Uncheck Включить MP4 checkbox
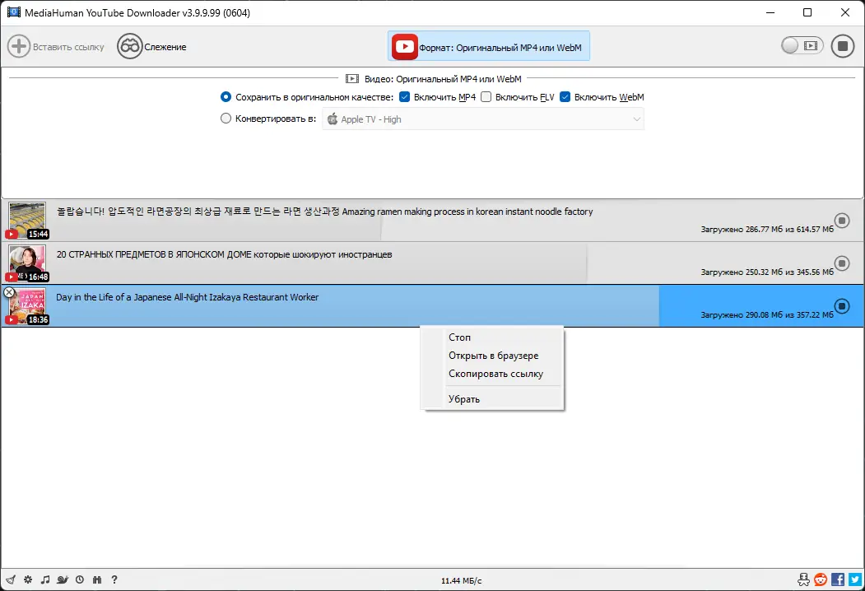 [404, 97]
